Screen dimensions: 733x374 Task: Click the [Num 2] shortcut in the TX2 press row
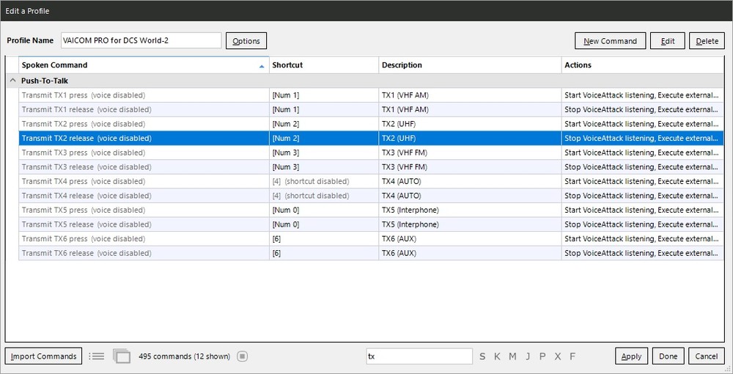286,124
